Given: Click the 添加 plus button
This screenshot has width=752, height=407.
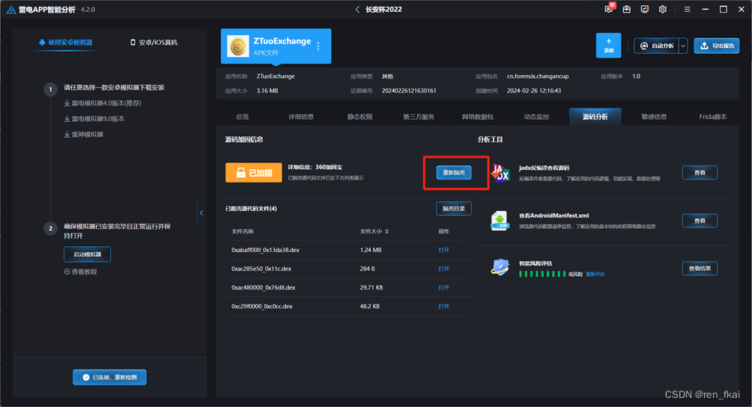Looking at the screenshot, I should pyautogui.click(x=609, y=46).
